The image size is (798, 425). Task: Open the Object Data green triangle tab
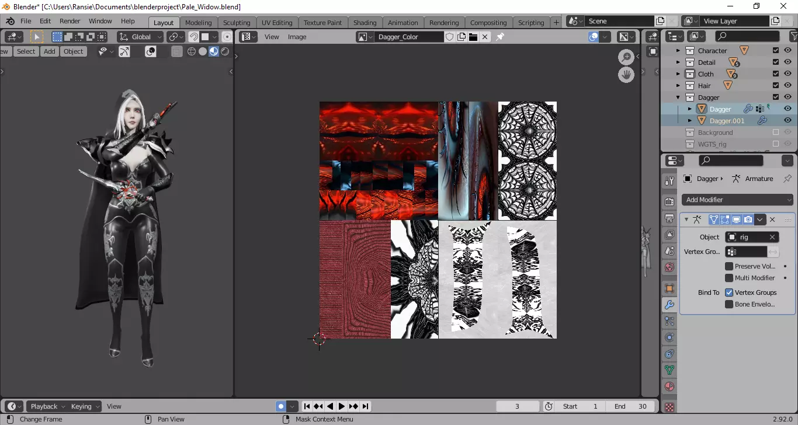click(669, 370)
